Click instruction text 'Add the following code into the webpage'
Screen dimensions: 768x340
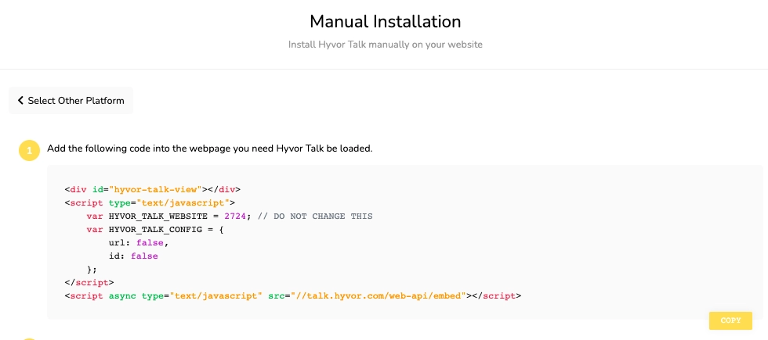(210, 149)
